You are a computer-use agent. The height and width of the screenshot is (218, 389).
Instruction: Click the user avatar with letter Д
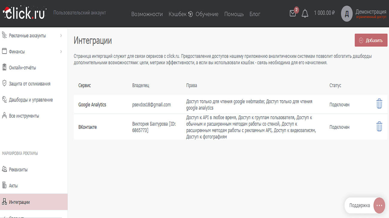coord(347,14)
